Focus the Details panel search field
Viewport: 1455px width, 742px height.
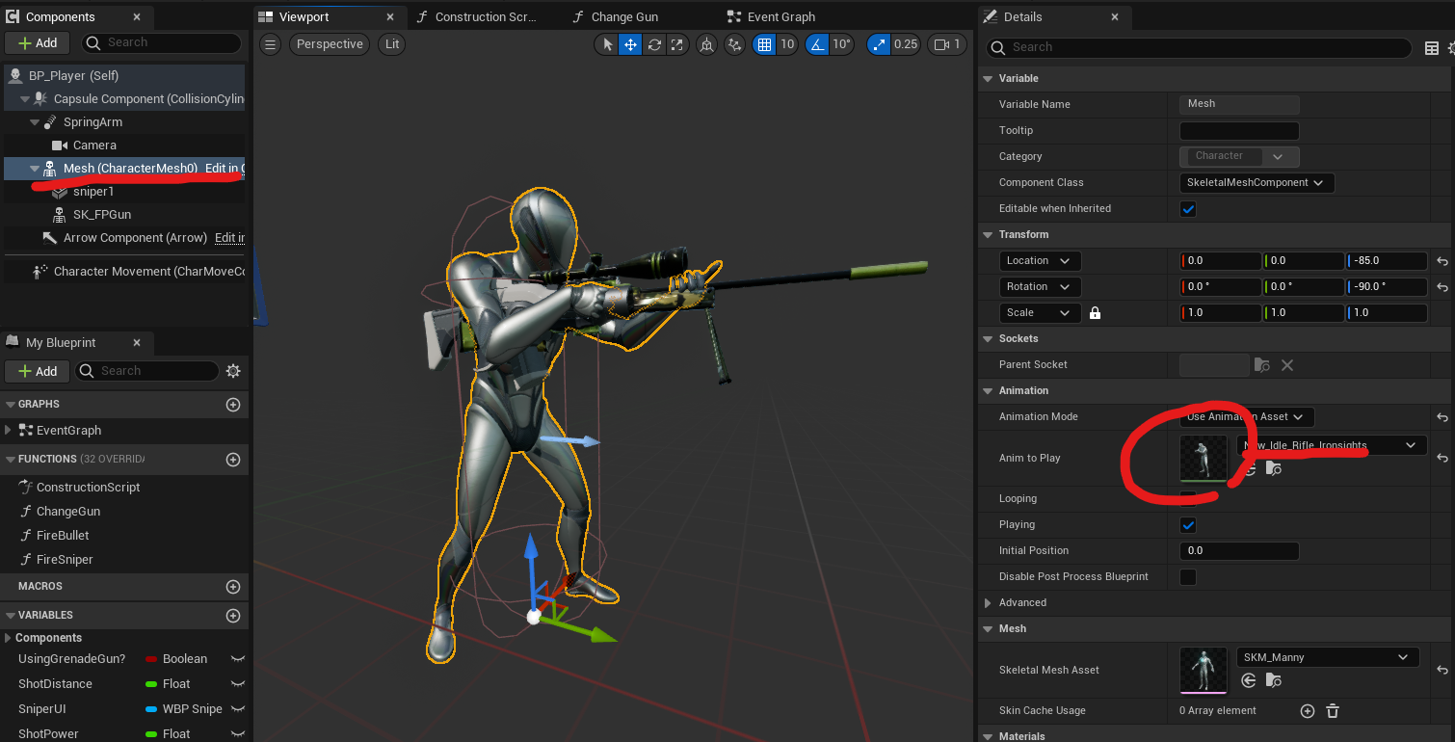click(x=1199, y=47)
